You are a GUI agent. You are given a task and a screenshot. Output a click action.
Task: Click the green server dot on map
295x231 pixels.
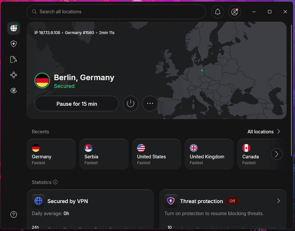(202, 70)
